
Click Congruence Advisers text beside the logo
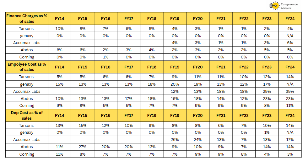289,6
